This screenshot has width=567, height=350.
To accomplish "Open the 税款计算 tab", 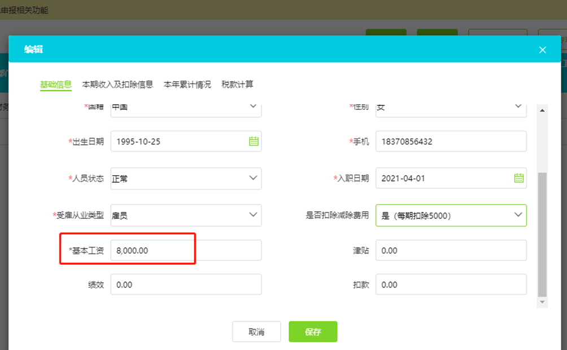I will pos(237,85).
